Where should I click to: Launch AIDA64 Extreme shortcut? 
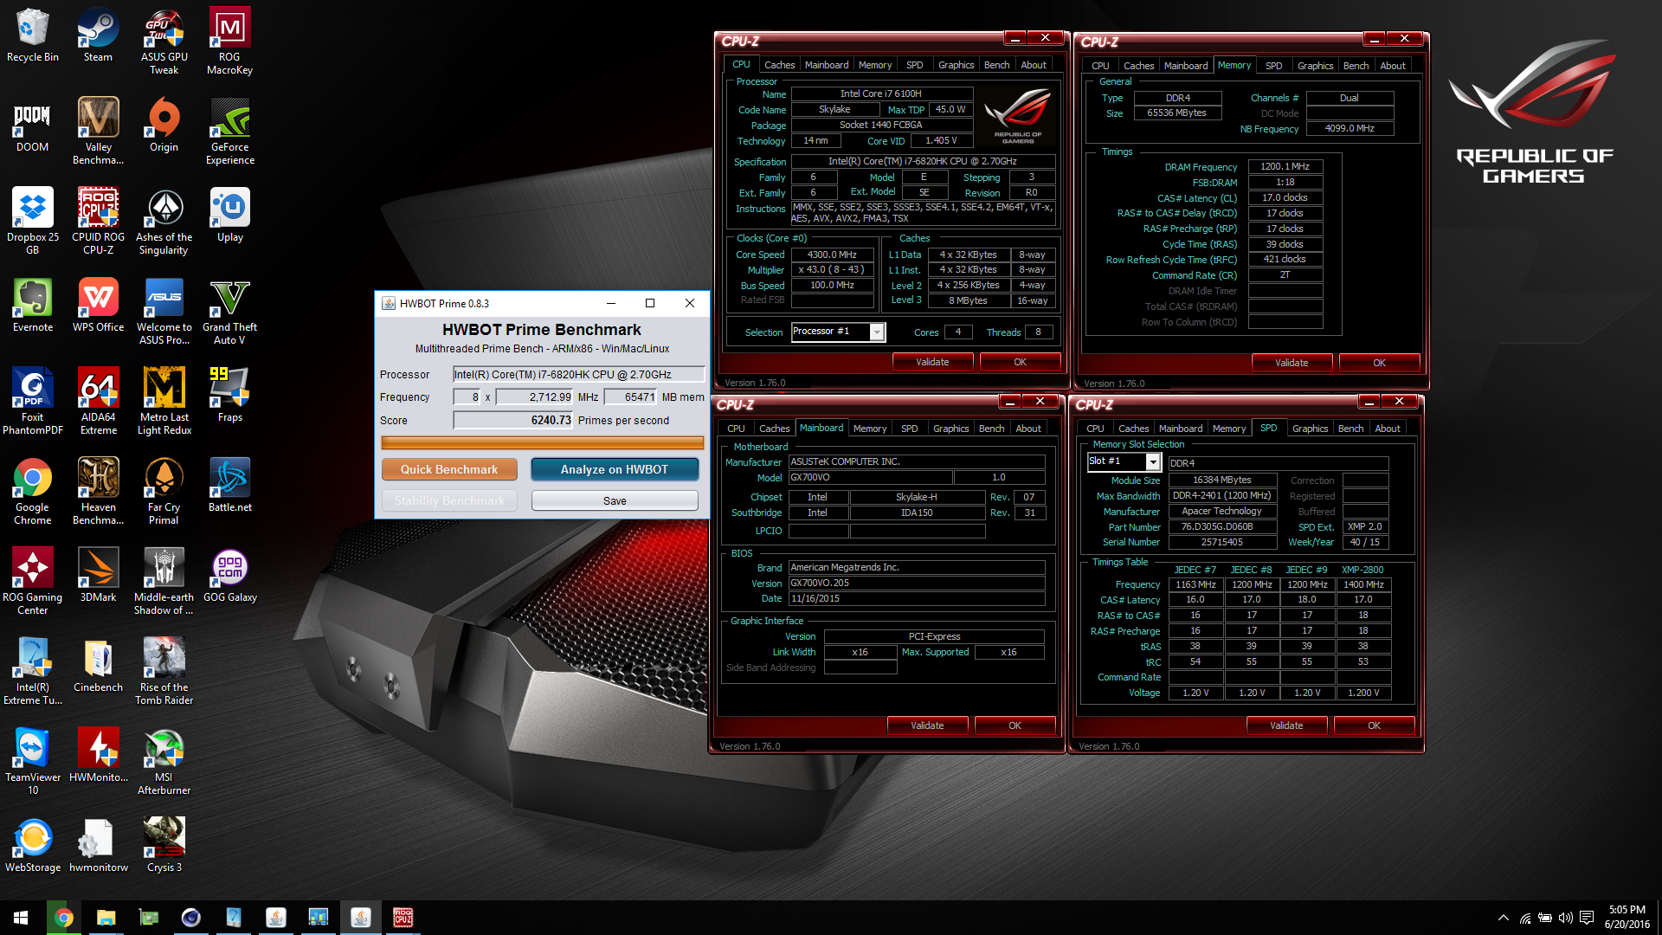(98, 401)
